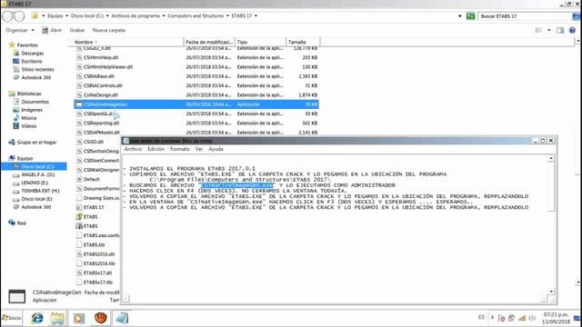
Task: Select Grupo en el hogar
Action: 36,142
